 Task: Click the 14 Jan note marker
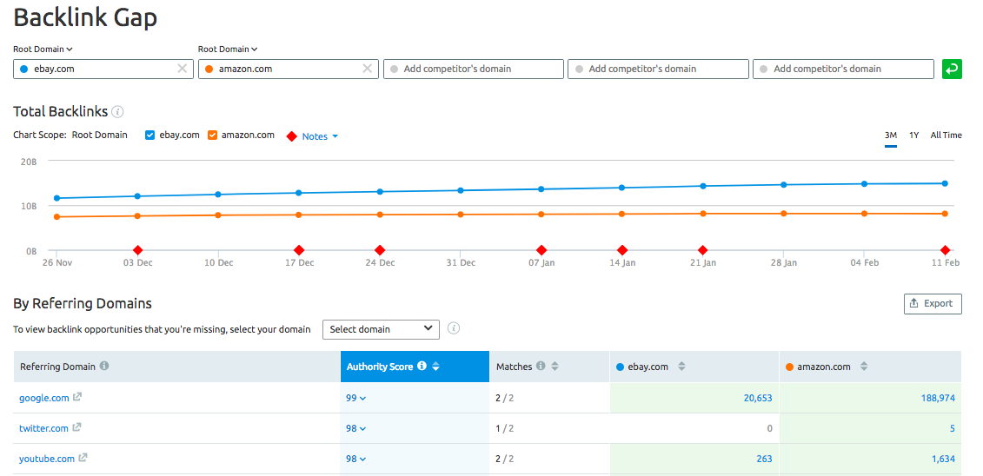tap(622, 250)
